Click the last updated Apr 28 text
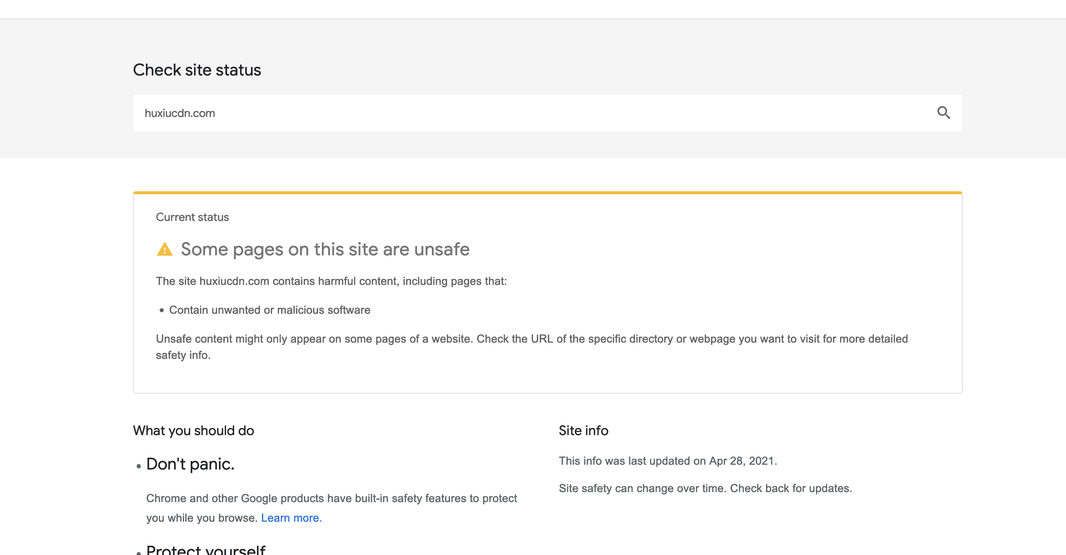This screenshot has height=555, width=1066. [x=668, y=461]
